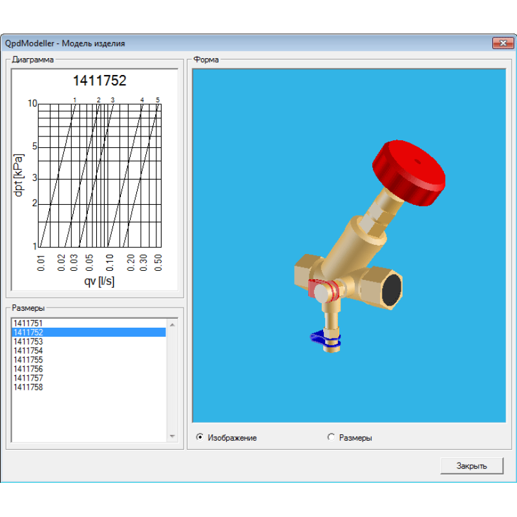Viewport: 517px width, 517px height.
Task: Click the qv [l/s] axis label
Action: click(99, 282)
